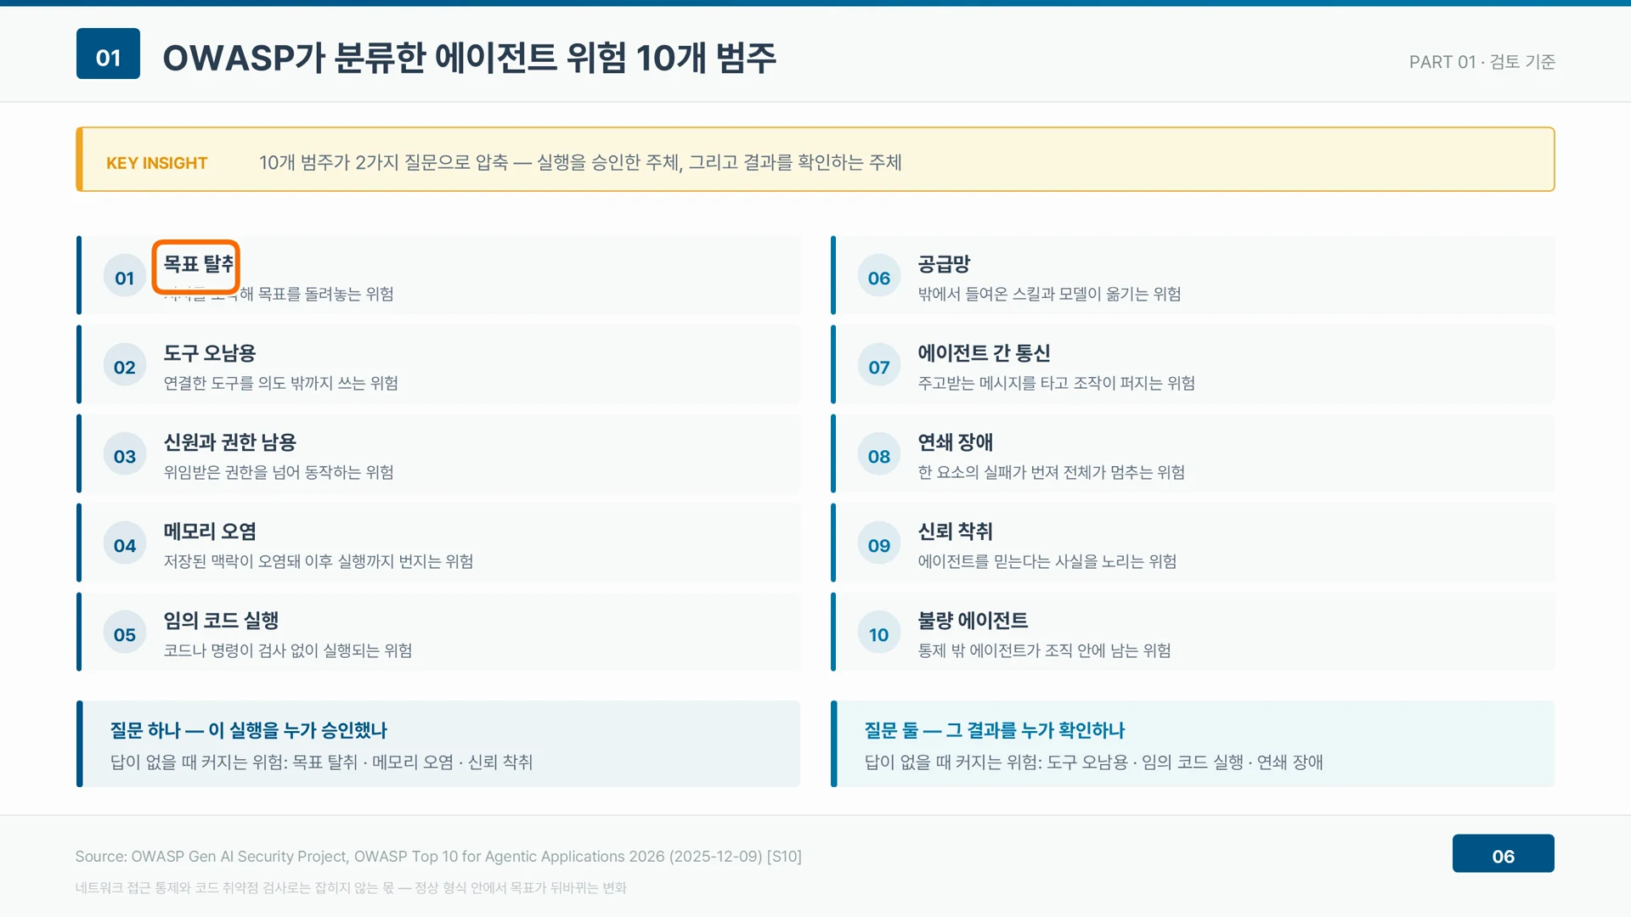
Task: Select the '목표 탈취' heading
Action: click(x=199, y=264)
